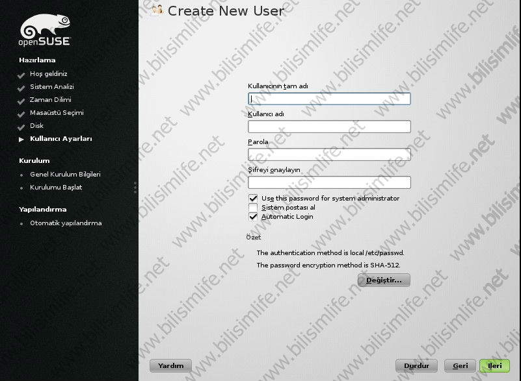Image resolution: width=521 pixels, height=381 pixels.
Task: Proceed with the İleri button
Action: coord(495,365)
